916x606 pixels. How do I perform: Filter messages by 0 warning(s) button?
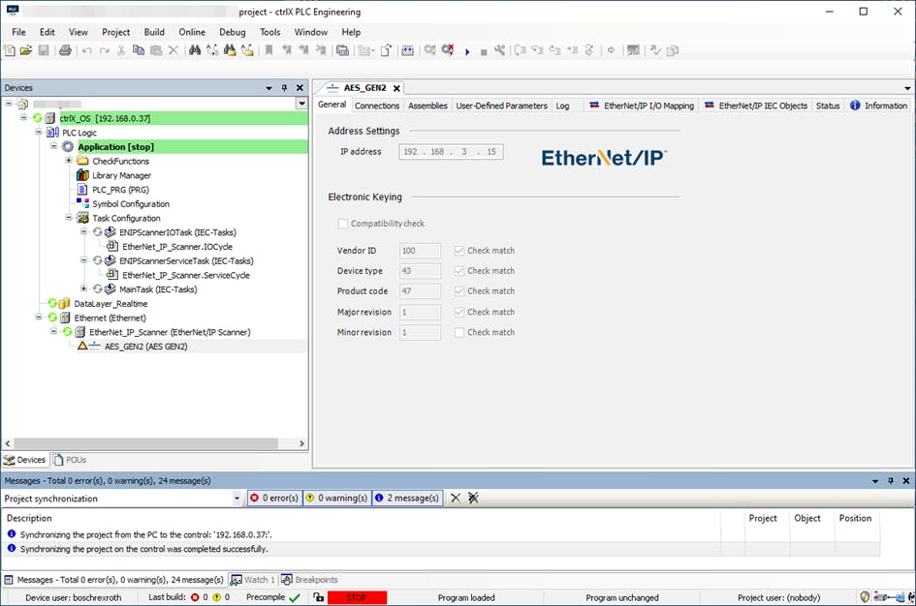pos(336,498)
